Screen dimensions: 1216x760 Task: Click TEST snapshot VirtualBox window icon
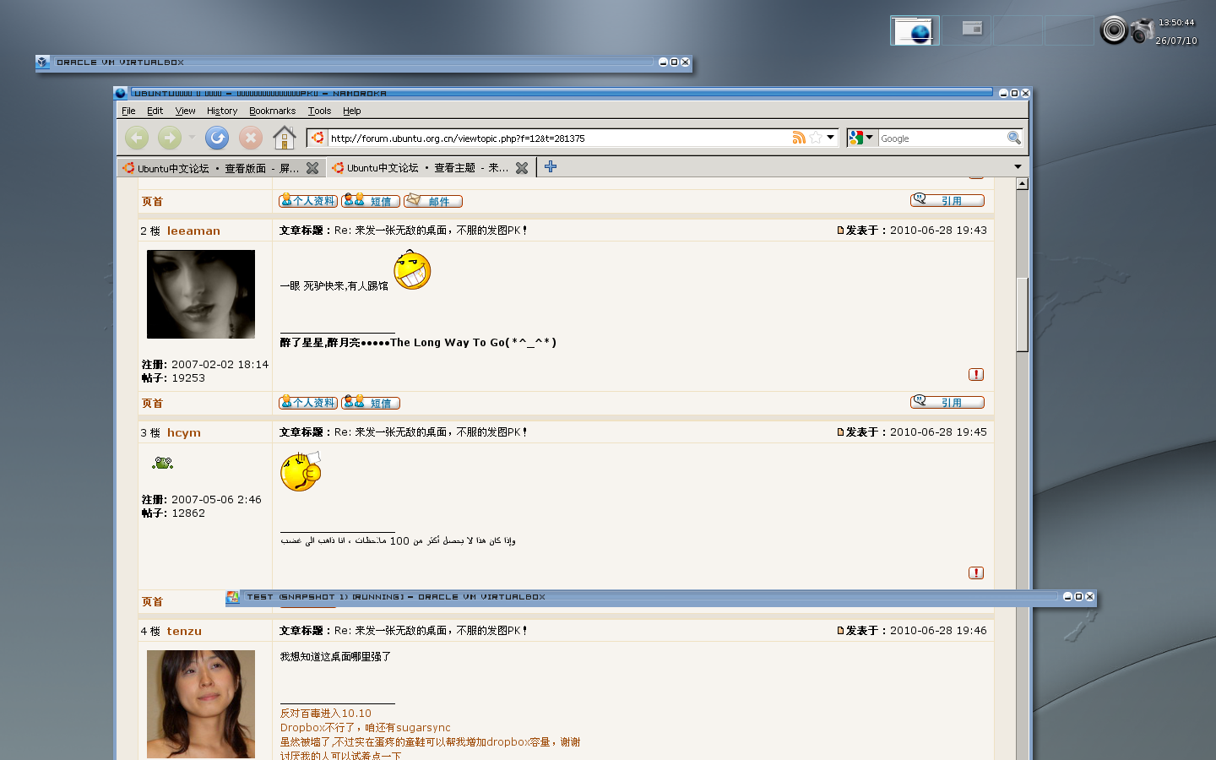point(232,597)
